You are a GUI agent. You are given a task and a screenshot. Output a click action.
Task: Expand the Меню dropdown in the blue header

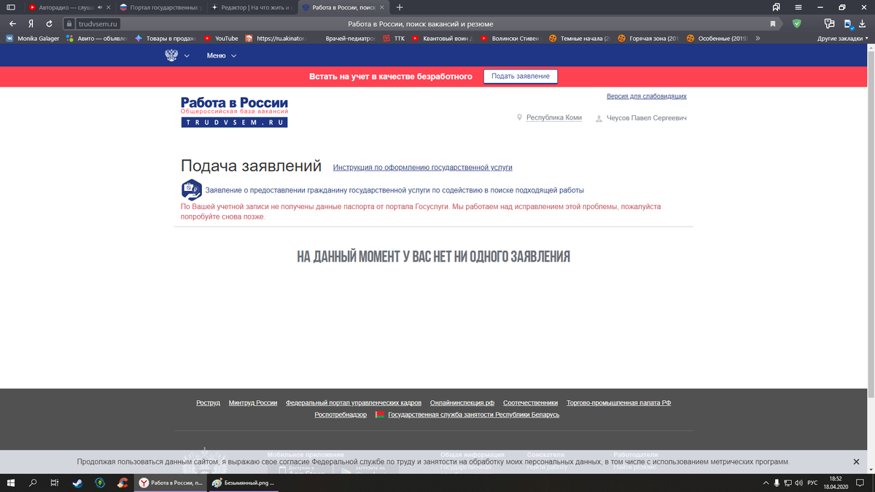coord(221,55)
